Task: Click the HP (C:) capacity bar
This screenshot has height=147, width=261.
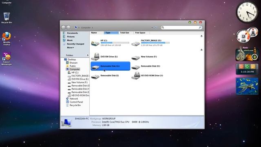Action: click(115, 43)
